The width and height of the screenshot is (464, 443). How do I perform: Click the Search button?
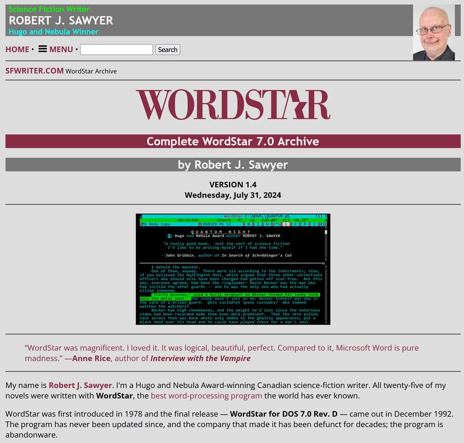click(x=167, y=49)
